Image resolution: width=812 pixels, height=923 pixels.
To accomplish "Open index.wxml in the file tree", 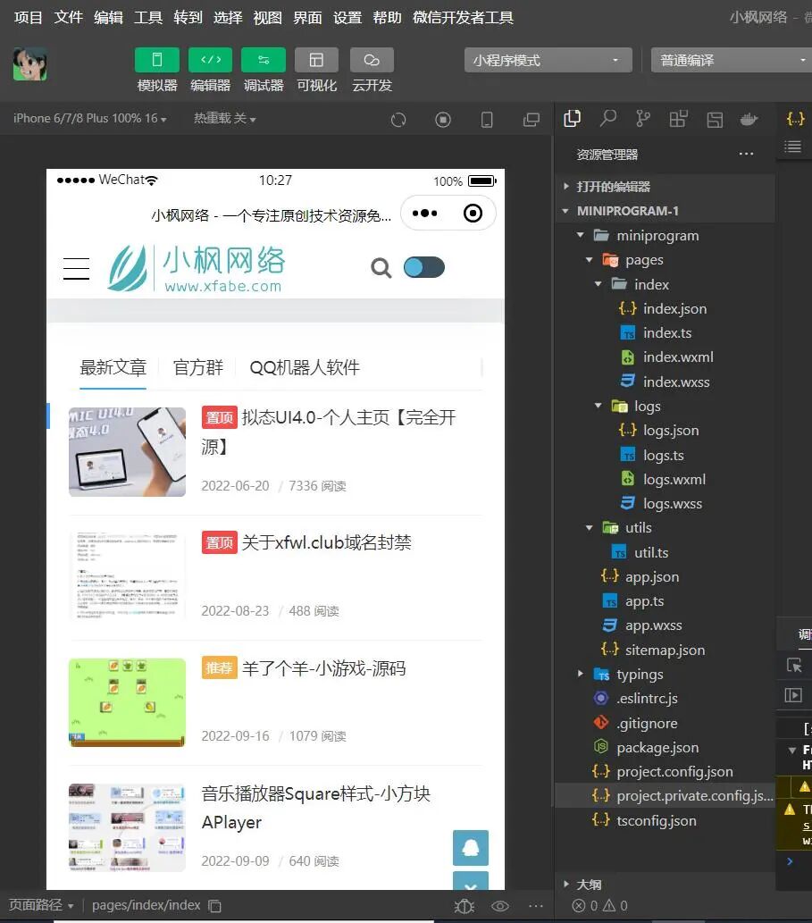I will 665,357.
